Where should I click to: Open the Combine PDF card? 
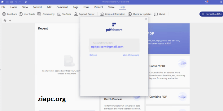click(168, 97)
